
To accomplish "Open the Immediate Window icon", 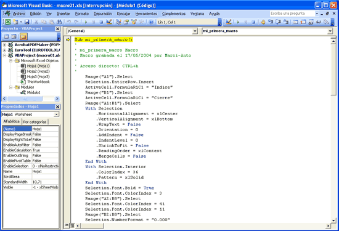I will [303, 22].
